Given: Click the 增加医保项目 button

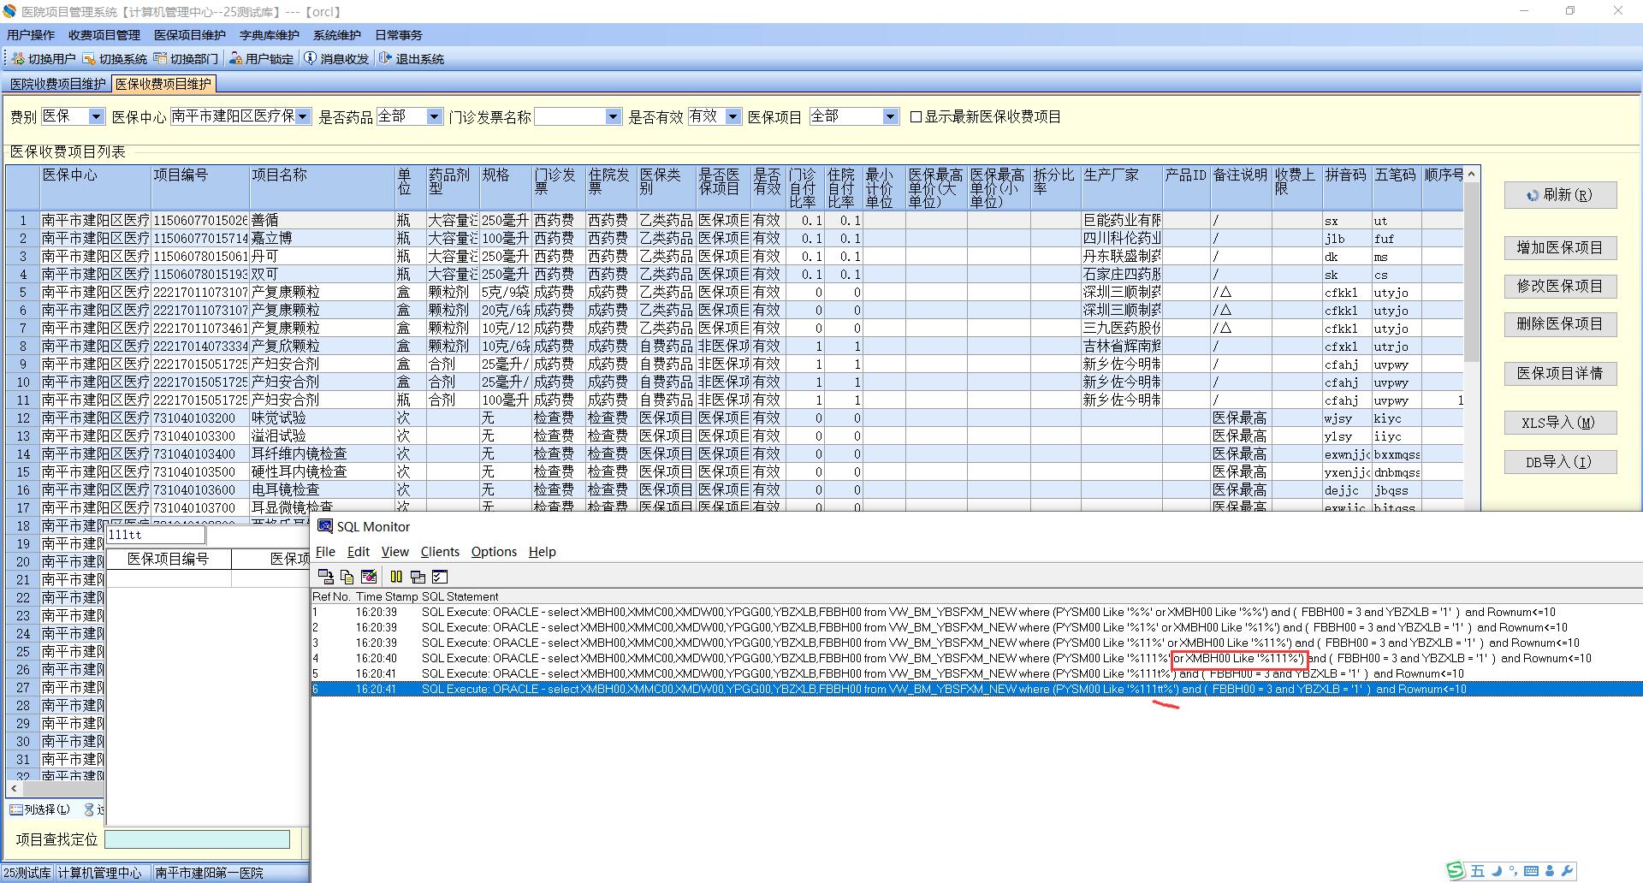Looking at the screenshot, I should [x=1559, y=248].
